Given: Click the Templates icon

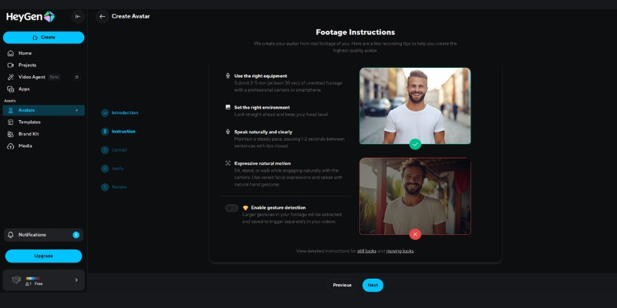Looking at the screenshot, I should (11, 122).
